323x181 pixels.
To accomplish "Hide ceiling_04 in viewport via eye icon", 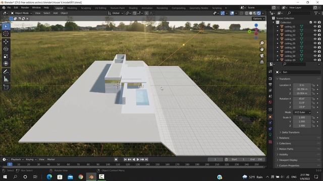I will (315, 39).
